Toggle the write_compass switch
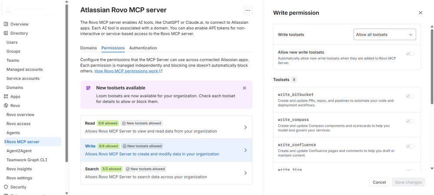This screenshot has height=195, width=434. coord(410,121)
